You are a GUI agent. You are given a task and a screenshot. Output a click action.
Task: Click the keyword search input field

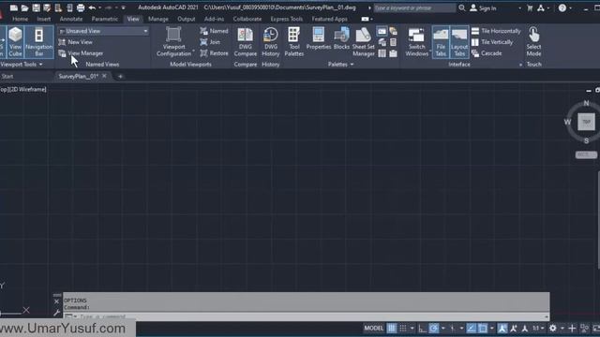click(x=414, y=7)
